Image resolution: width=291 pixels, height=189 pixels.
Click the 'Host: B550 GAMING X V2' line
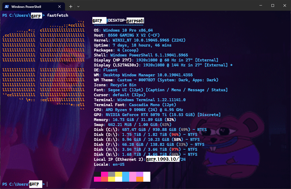[x=127, y=35]
